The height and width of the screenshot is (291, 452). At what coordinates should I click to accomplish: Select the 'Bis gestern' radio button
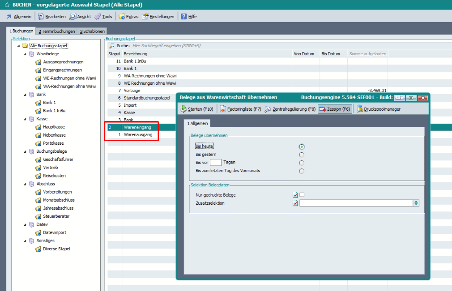click(x=302, y=154)
